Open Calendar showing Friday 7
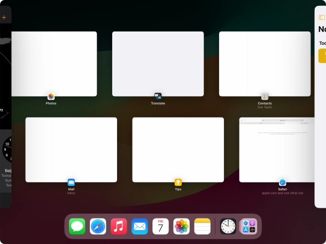Image resolution: width=326 pixels, height=244 pixels. (160, 226)
